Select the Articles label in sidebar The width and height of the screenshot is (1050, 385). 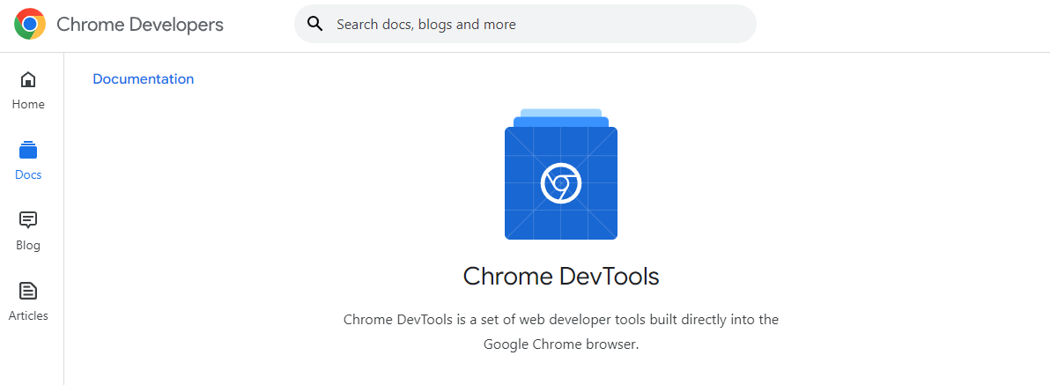coord(28,315)
